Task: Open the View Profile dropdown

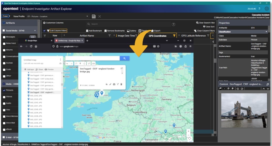Action: (x=87, y=16)
